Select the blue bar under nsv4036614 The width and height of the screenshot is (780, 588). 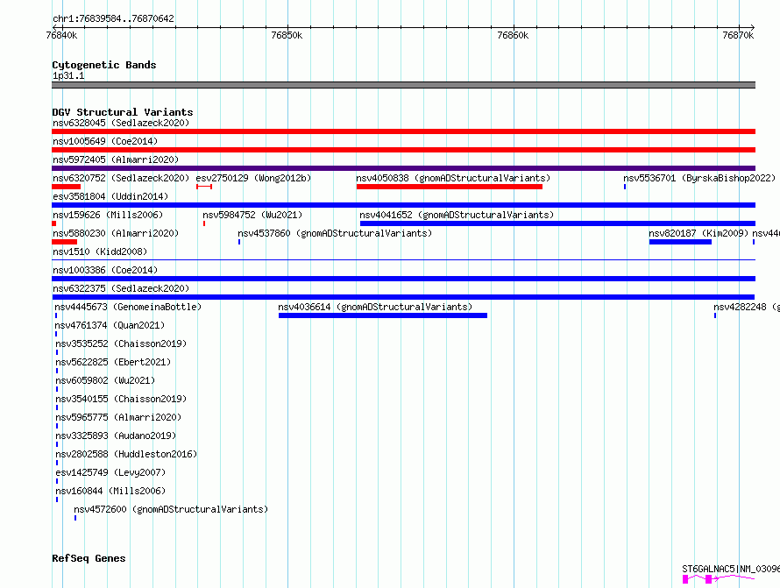383,315
